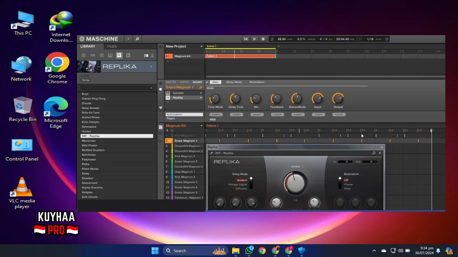Add a new scene with the plus icon

click(x=278, y=46)
